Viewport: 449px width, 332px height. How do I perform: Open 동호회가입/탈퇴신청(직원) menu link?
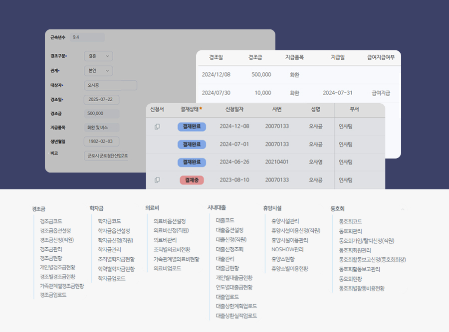click(x=366, y=240)
